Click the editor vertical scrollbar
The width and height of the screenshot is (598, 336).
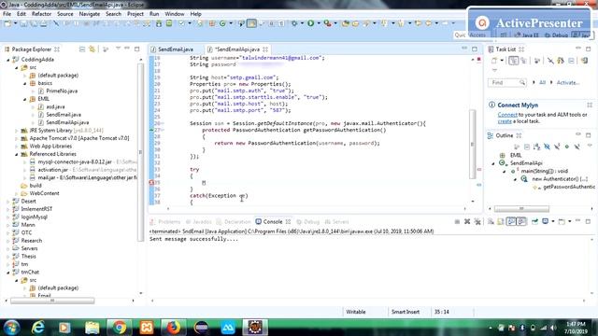(473, 144)
